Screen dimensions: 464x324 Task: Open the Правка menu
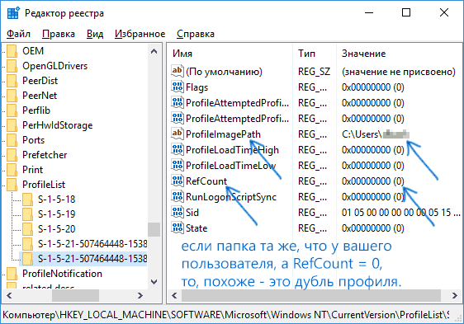click(x=59, y=34)
